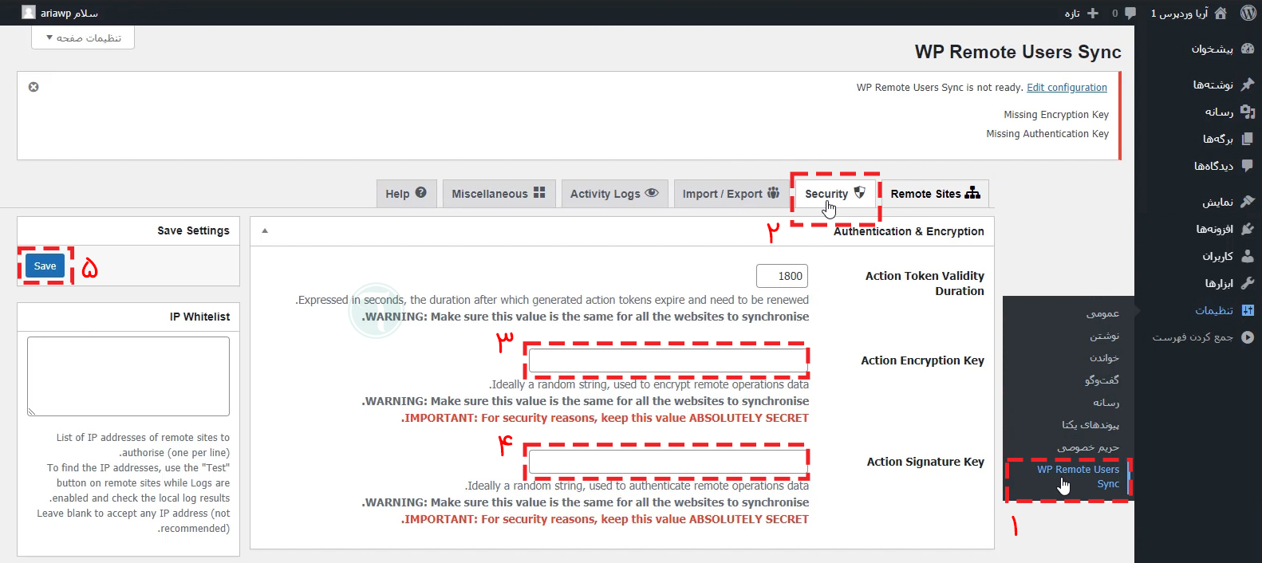Open the پیوندهای یکتا submenu
1262x563 pixels.
1090,425
